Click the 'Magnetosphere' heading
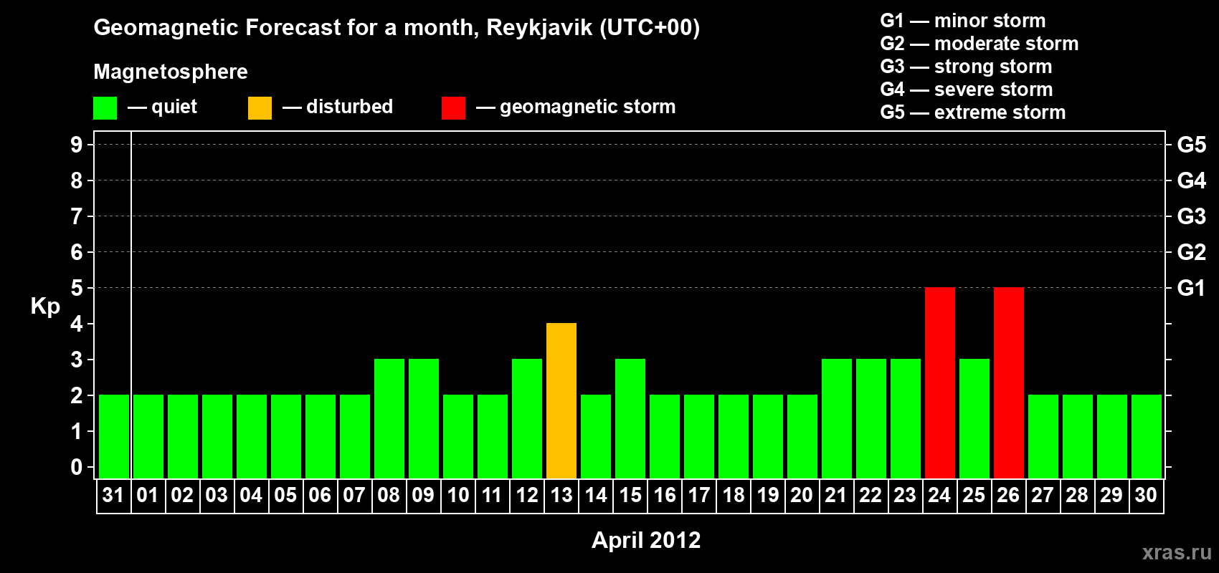Screen dimensions: 1219x573 click(171, 72)
